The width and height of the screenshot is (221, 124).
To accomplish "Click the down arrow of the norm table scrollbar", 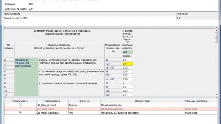I will (x=217, y=94).
